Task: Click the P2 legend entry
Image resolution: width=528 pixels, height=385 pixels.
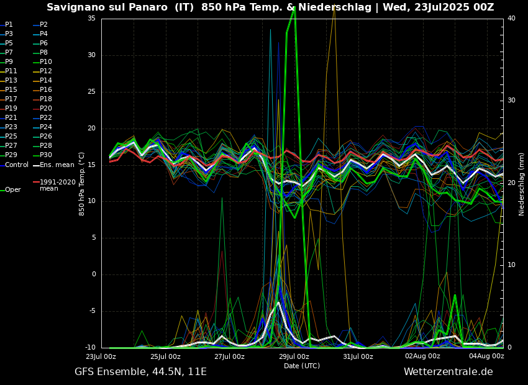Action: 40,25
